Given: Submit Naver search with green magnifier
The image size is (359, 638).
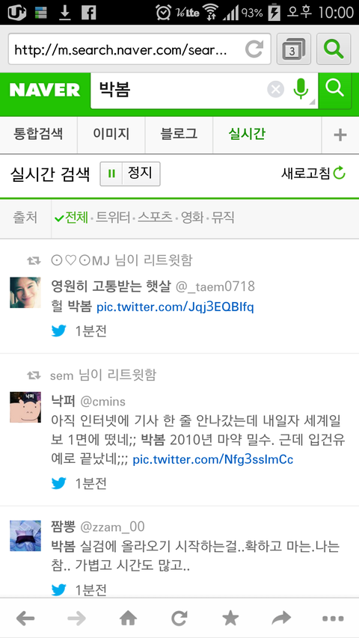Looking at the screenshot, I should pos(335,91).
